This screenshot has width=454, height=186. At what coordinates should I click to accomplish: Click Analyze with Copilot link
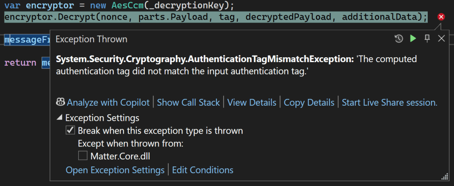pyautogui.click(x=108, y=103)
